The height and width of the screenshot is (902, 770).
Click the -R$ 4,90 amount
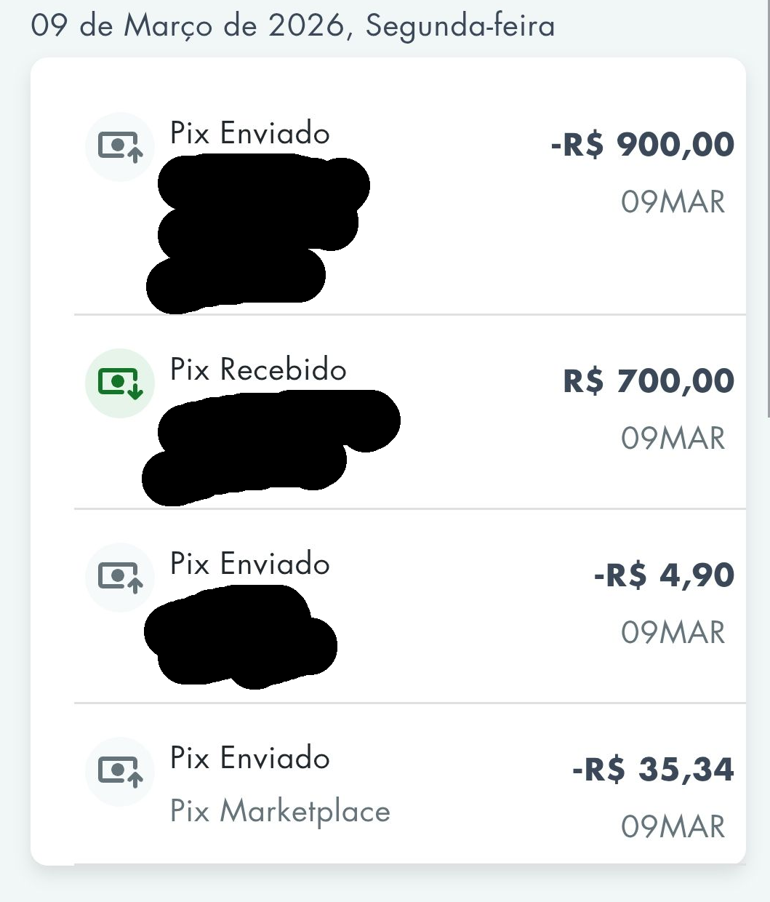(x=664, y=575)
